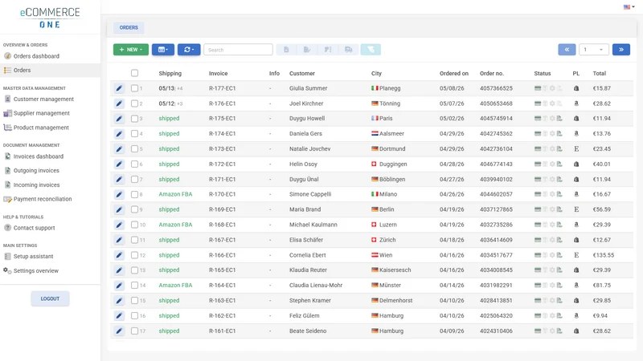Edit the order from Simone Cappelli
Screen dimensions: 643x361
[119, 194]
